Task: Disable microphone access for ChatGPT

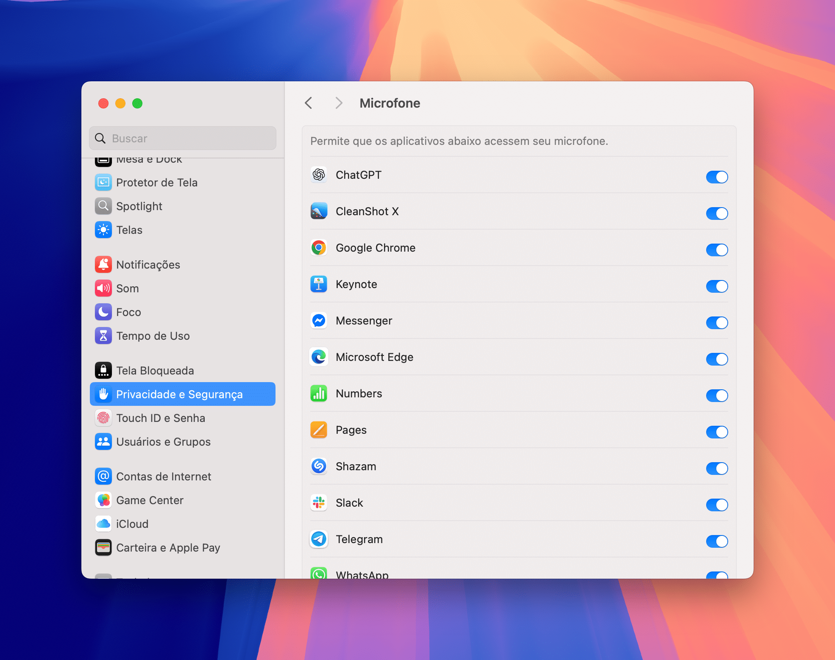Action: 717,177
